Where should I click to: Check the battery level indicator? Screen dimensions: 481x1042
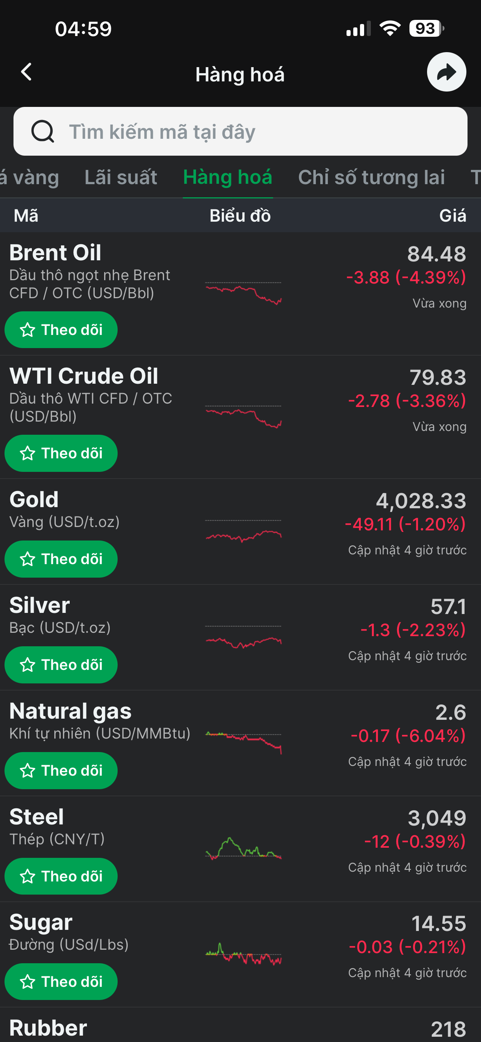[426, 29]
